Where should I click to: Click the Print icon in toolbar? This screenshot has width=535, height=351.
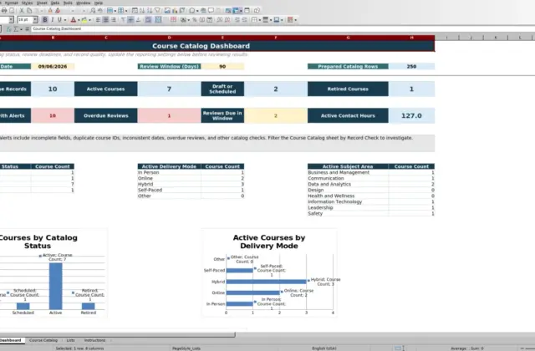[3, 11]
